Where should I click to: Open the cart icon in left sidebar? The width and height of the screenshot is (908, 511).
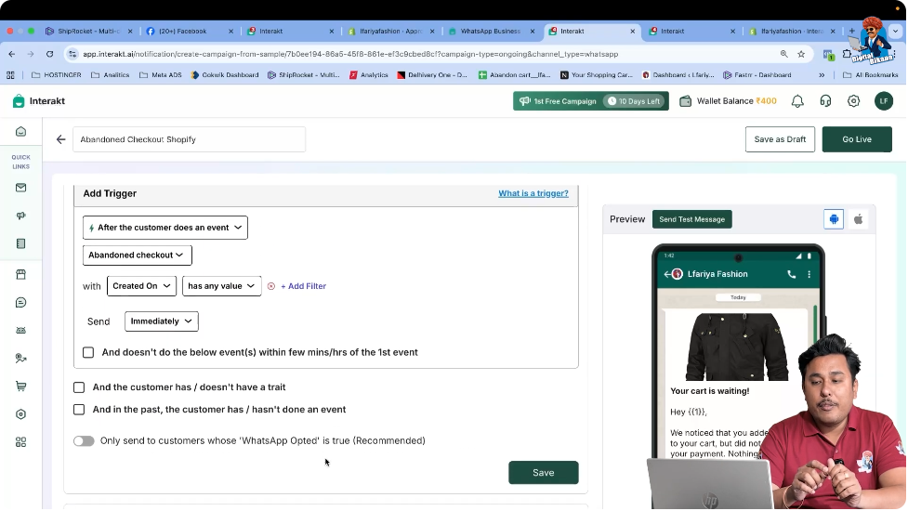(x=20, y=386)
